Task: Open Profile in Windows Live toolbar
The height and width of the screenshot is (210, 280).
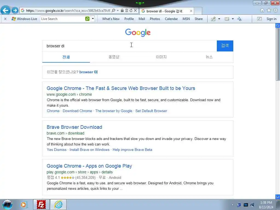Action: 129,19
